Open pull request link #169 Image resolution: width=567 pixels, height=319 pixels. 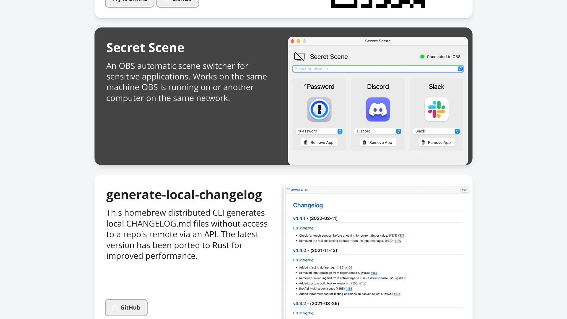click(x=348, y=268)
